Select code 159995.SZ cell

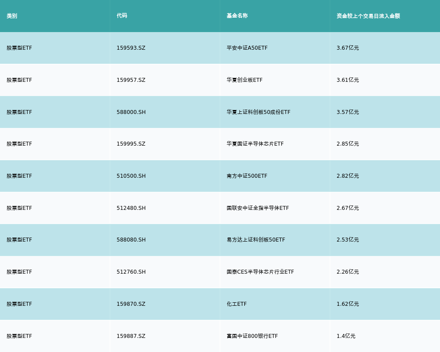tap(131, 144)
